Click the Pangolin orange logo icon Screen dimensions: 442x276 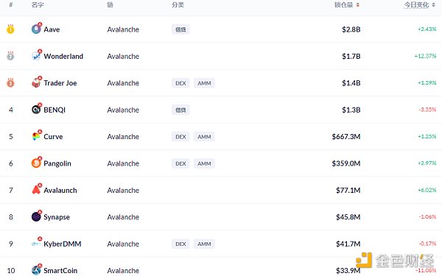point(36,163)
